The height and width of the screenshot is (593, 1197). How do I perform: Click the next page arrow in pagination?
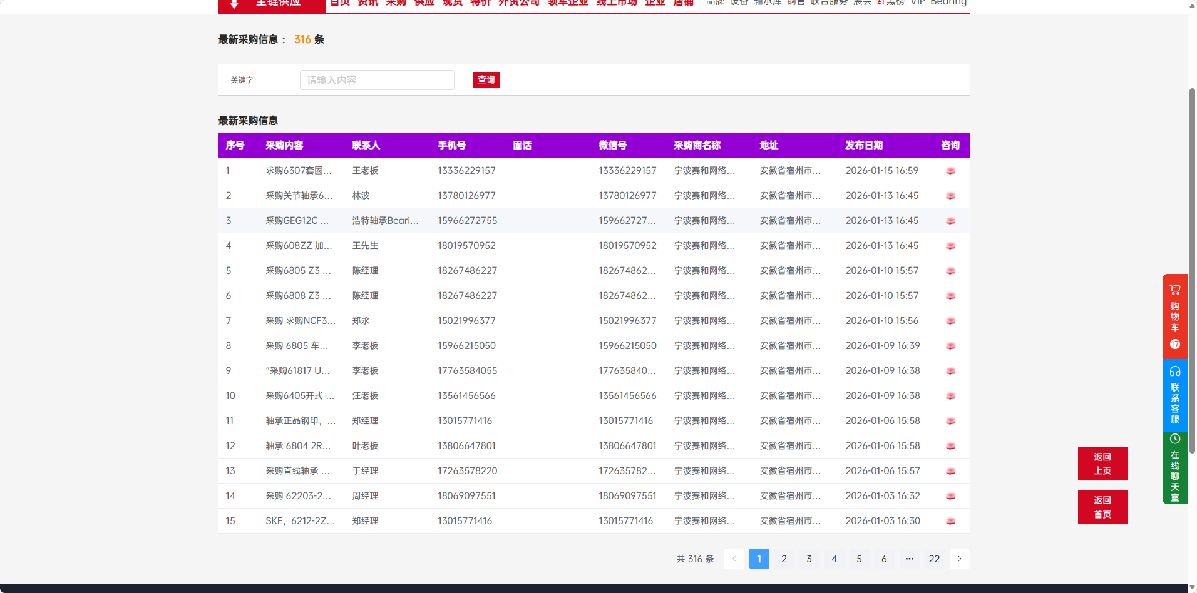pos(959,559)
